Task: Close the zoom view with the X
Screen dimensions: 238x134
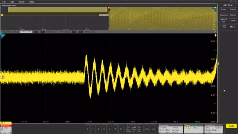Action: [x=215, y=32]
